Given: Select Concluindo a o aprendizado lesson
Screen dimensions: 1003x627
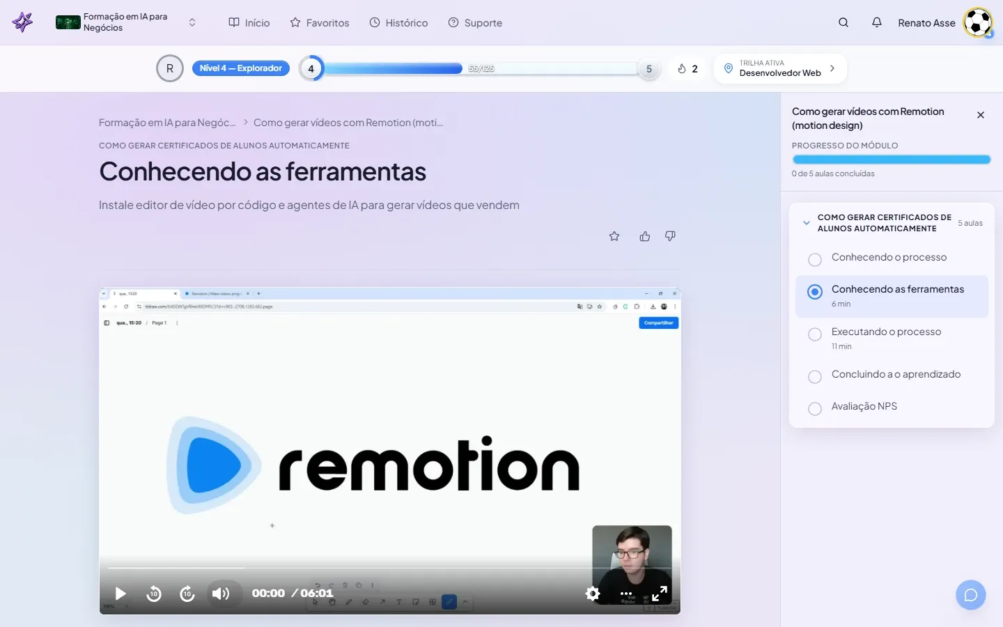Looking at the screenshot, I should (892, 375).
